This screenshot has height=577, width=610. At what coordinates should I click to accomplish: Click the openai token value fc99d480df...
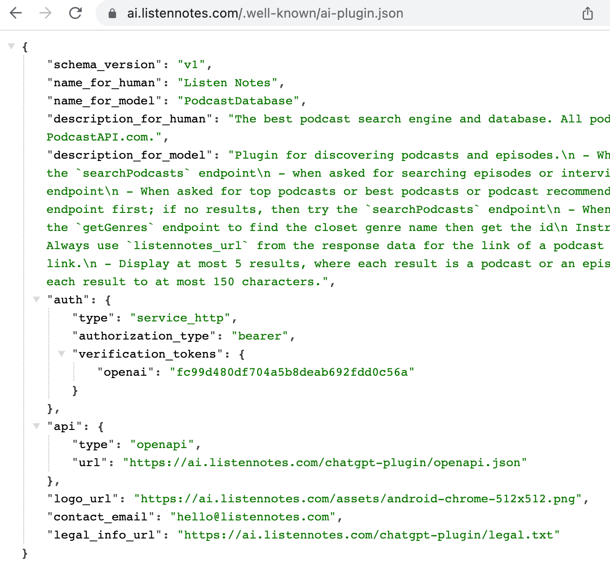292,372
